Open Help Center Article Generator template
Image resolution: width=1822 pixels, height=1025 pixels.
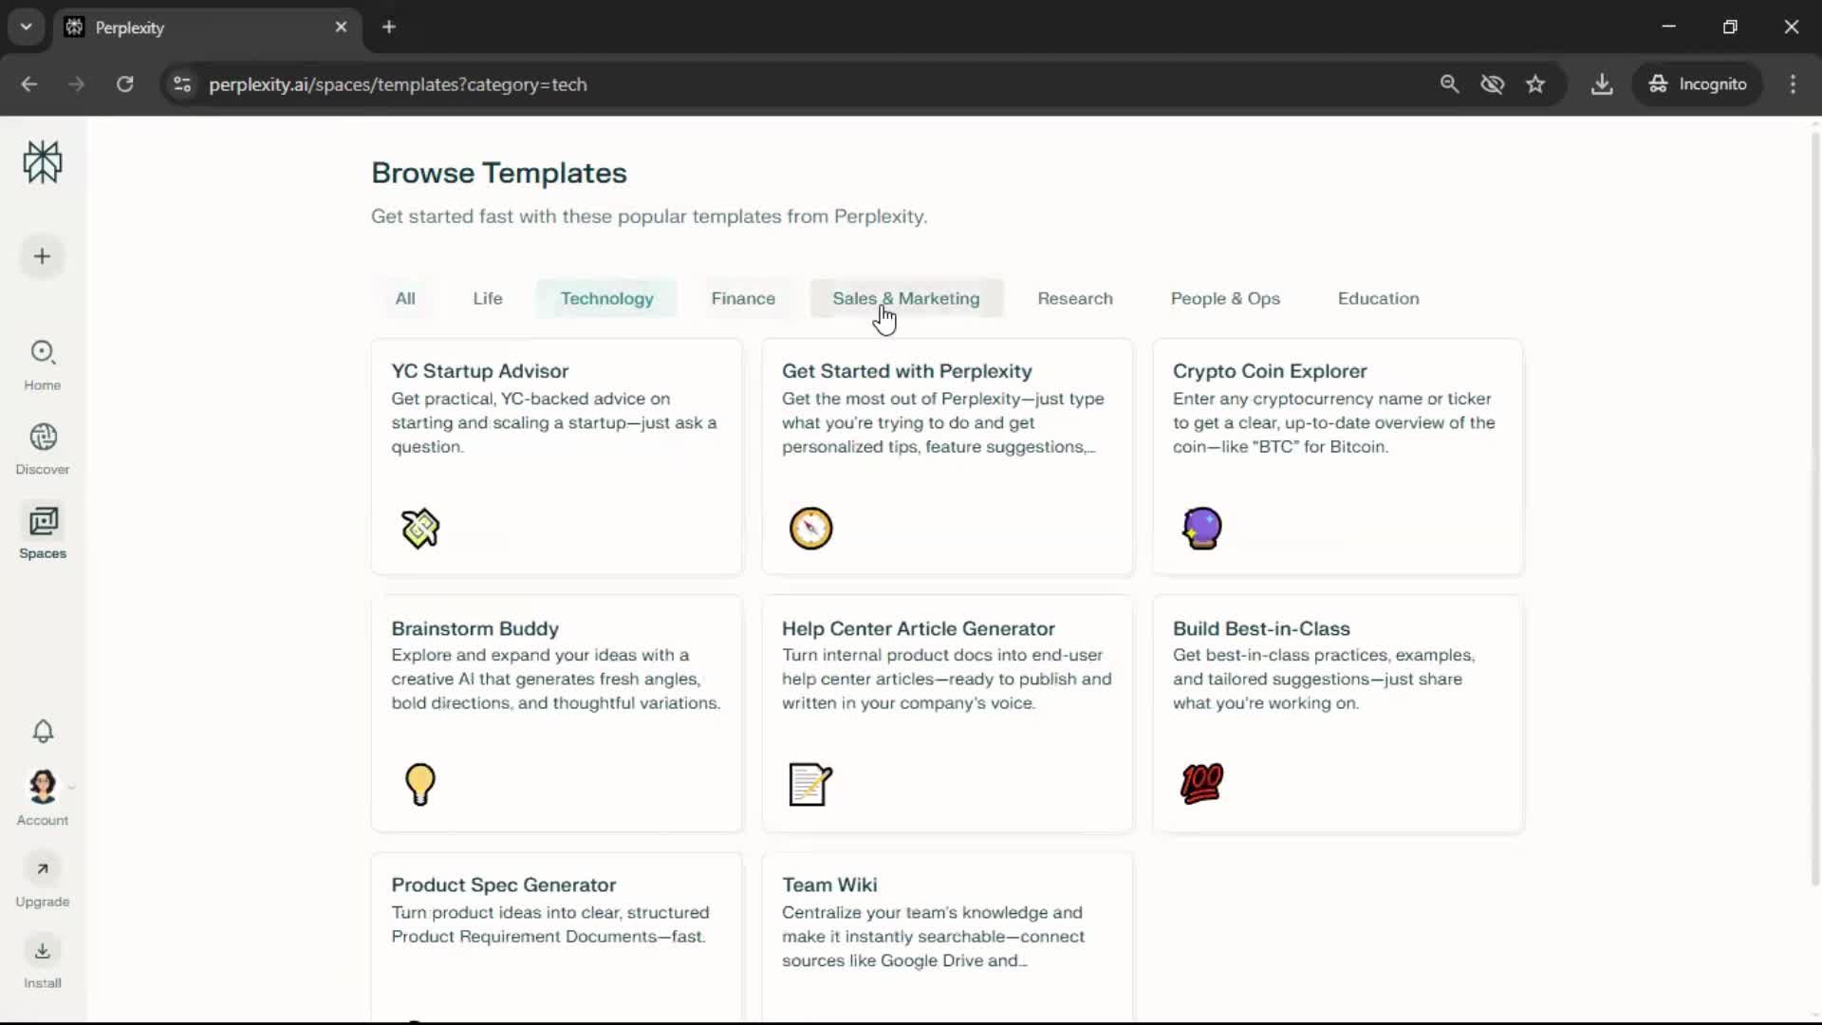coord(946,713)
